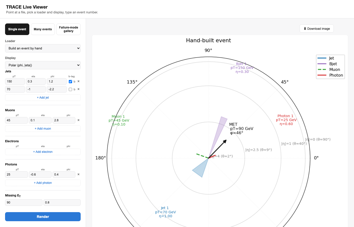Click the second jet phi field -2.2
This screenshot has height=227, width=354.
[57, 89]
